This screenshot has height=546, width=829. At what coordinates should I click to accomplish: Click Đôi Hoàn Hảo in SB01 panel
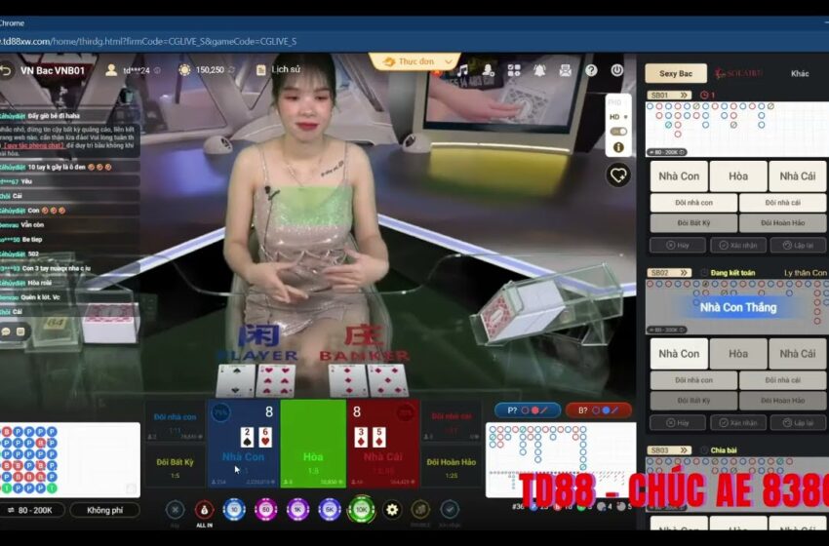pos(782,223)
